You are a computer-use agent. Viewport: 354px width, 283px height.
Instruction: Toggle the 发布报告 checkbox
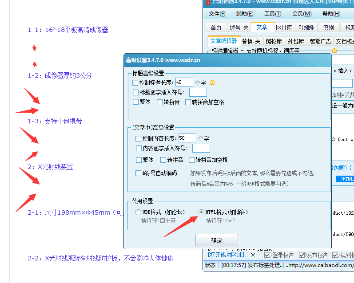point(302,255)
